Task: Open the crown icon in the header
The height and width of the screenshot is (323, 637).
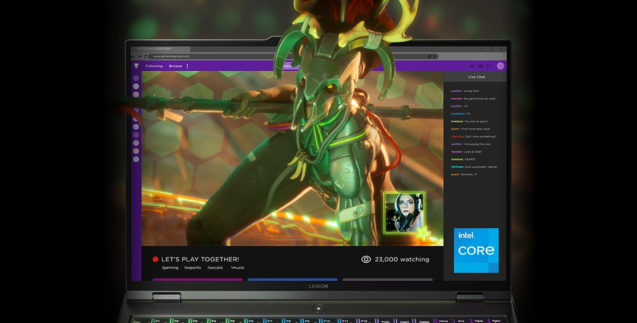Action: pyautogui.click(x=472, y=66)
